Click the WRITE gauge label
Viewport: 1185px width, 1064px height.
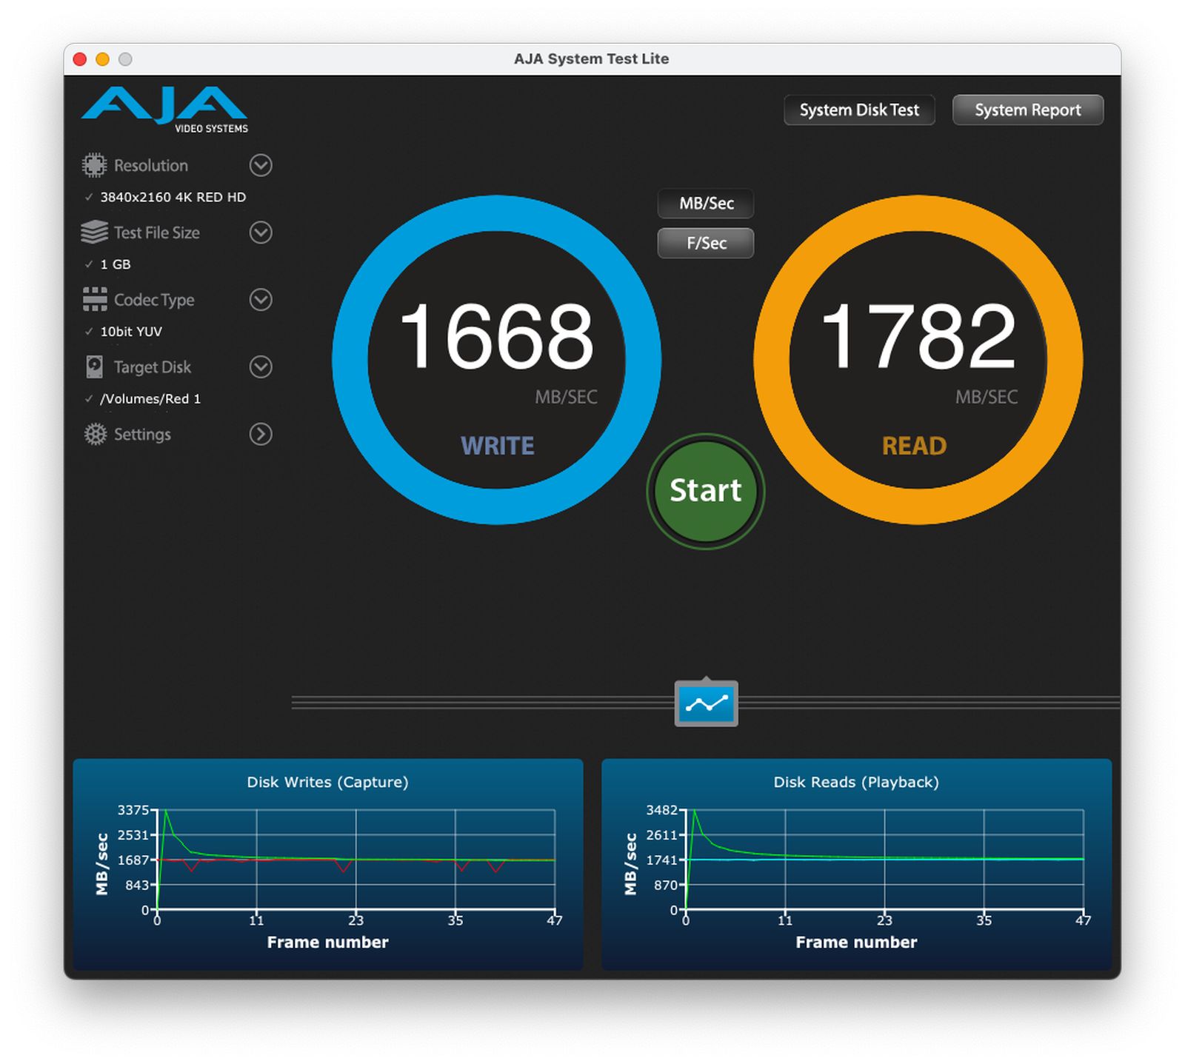tap(498, 446)
